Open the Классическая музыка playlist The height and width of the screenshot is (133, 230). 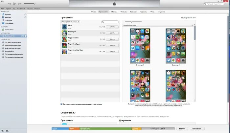[x=12, y=45]
